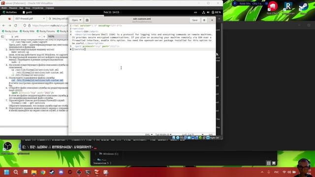
Task: Show hidden system tray icons
Action: pyautogui.click(x=262, y=172)
